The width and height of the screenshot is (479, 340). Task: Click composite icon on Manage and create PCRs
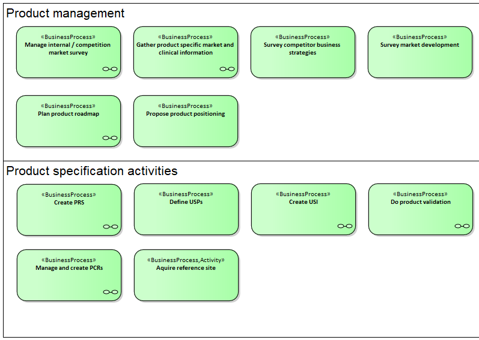pos(111,292)
